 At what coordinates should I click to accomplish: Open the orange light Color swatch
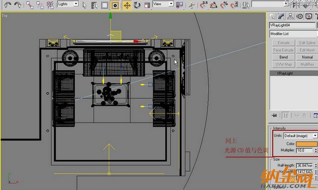[x=307, y=143]
